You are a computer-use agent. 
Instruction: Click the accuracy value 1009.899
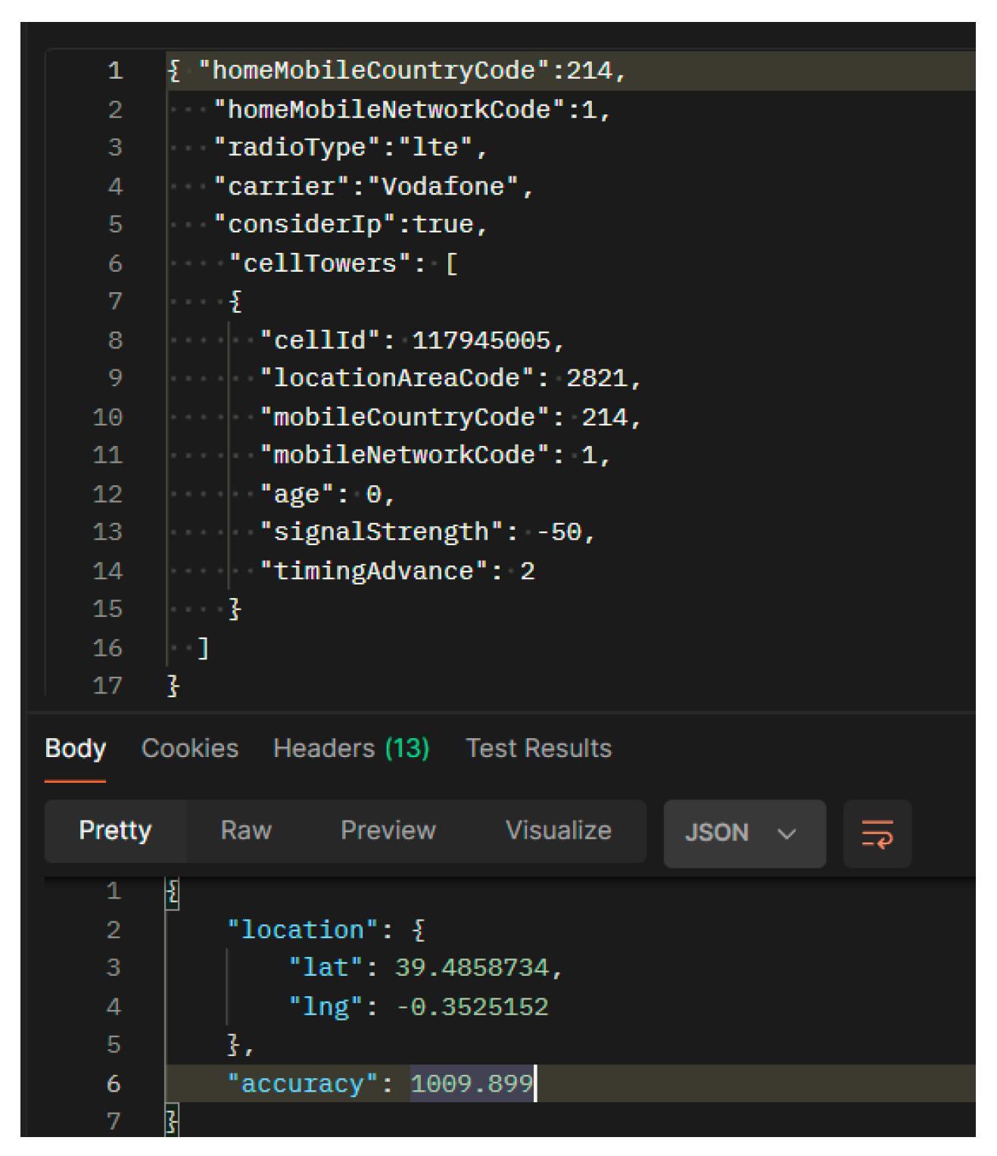click(471, 1084)
